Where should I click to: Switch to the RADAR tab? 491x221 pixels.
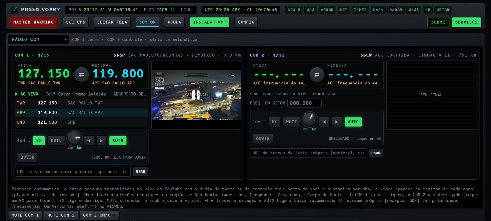tap(396, 10)
